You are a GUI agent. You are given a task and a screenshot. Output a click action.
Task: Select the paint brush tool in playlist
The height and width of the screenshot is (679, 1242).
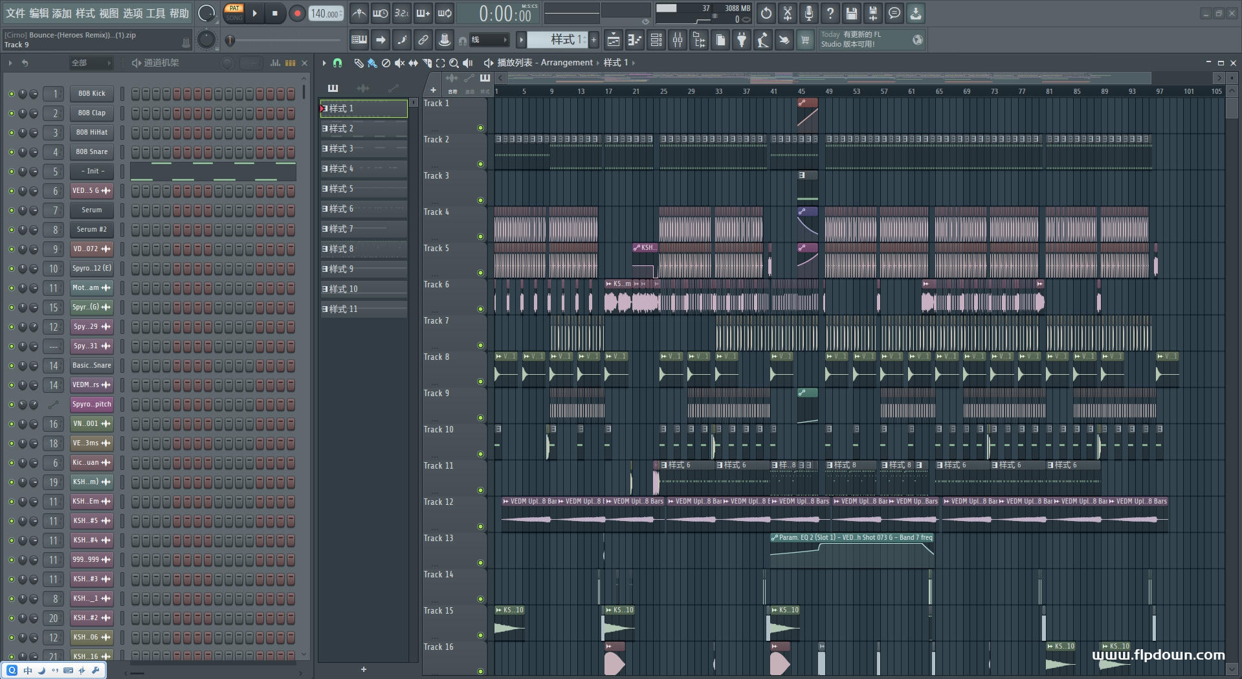coord(372,63)
